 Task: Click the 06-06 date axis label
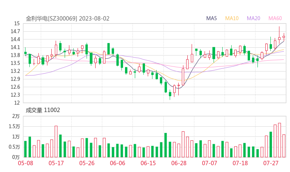point(118,163)
